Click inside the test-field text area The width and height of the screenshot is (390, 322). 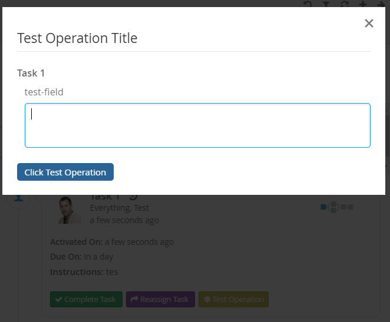point(197,125)
